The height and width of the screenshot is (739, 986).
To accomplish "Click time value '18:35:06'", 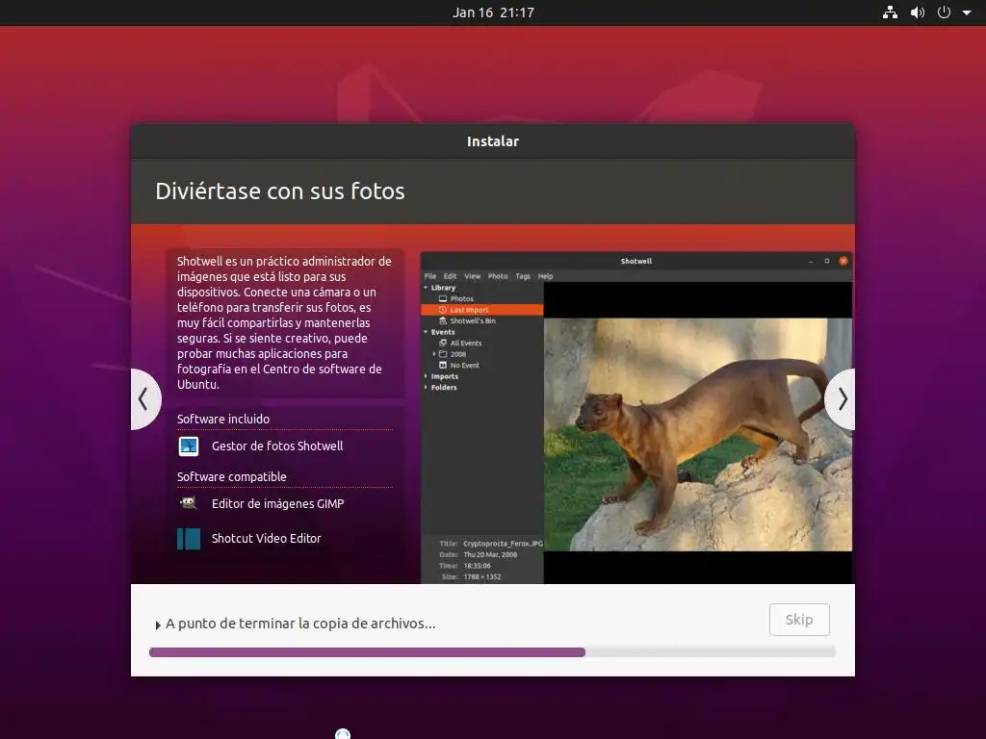I will point(478,566).
